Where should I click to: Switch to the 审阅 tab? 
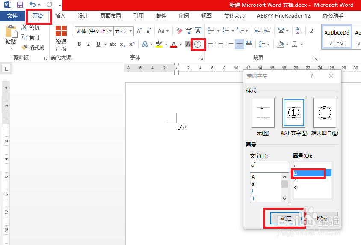click(184, 16)
